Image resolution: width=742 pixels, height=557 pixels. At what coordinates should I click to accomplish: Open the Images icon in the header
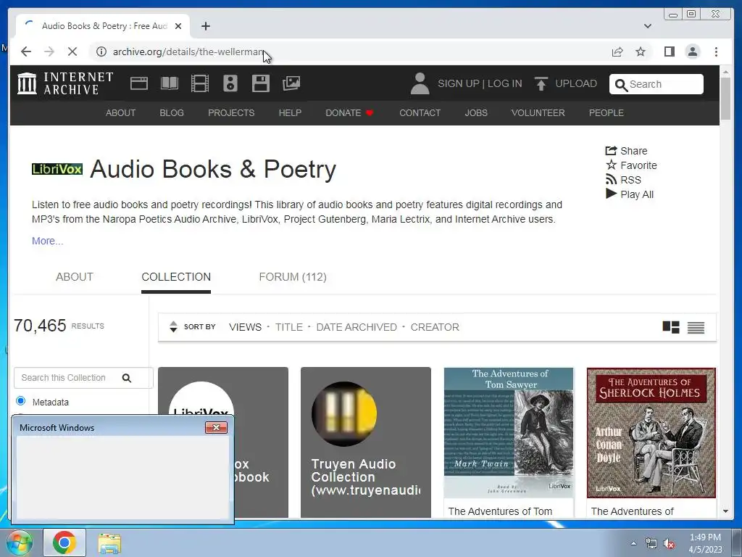pyautogui.click(x=291, y=83)
